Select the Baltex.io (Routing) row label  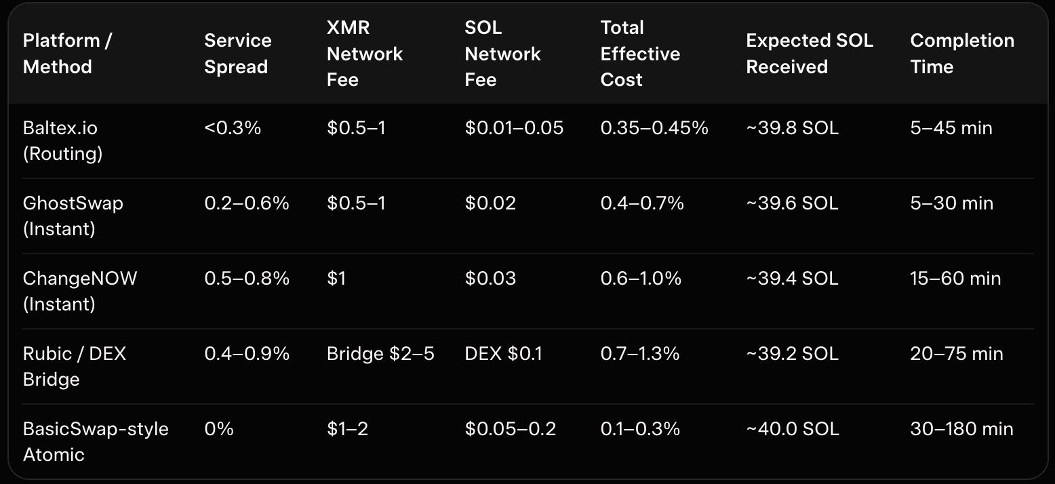62,141
